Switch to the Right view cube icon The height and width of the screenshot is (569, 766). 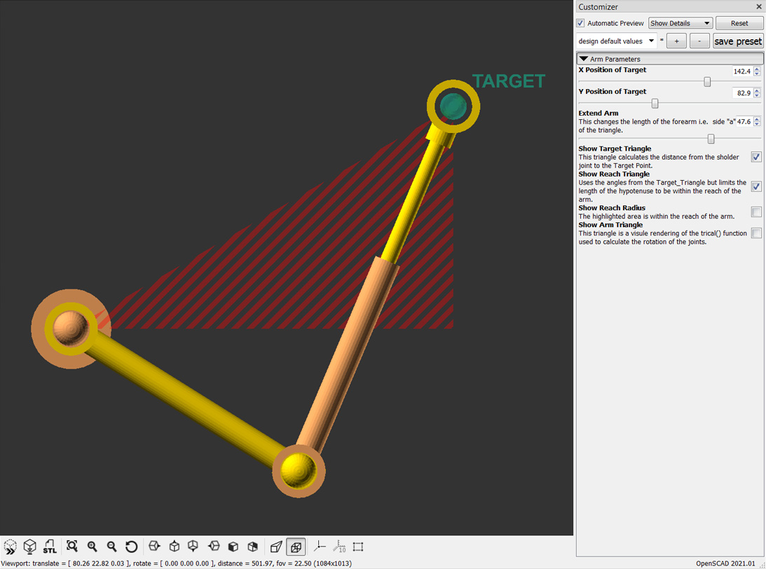[x=154, y=547]
